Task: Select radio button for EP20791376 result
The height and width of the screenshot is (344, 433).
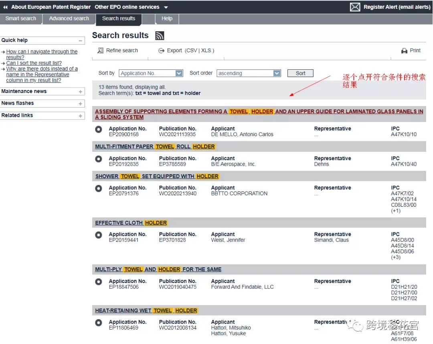Action: pyautogui.click(x=99, y=188)
